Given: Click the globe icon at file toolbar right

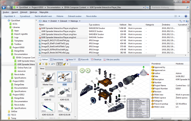Looking at the screenshot, I should point(187,21).
